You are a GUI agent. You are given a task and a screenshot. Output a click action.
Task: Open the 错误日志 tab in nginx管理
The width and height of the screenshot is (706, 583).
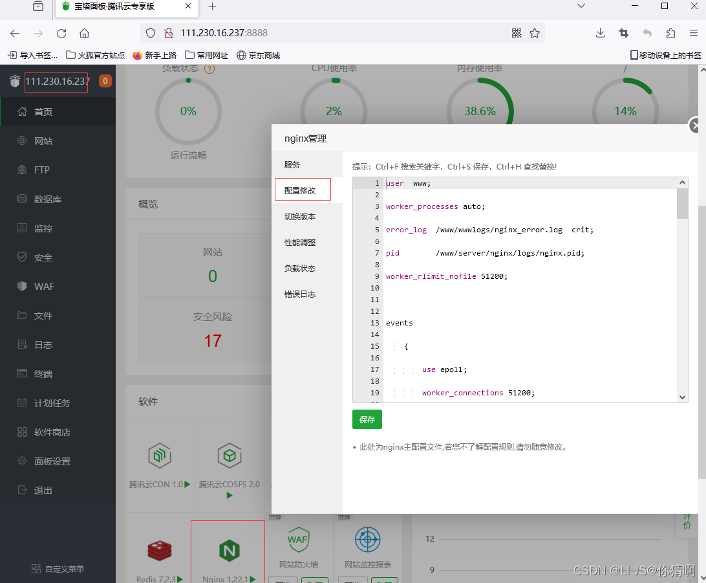tap(300, 294)
